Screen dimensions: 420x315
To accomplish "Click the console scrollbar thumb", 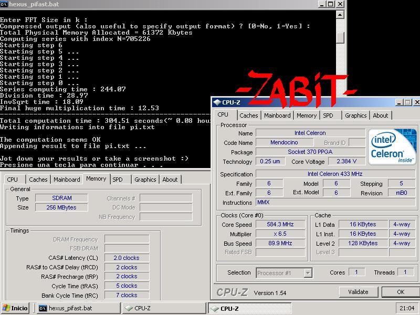I will point(340,38).
